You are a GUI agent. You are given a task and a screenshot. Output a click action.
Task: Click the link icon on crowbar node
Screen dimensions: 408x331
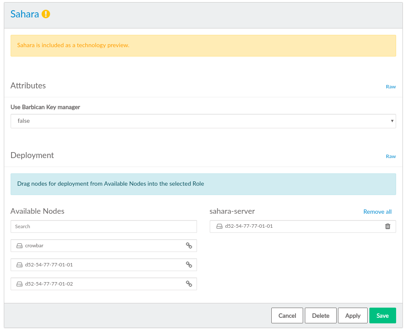[189, 246]
